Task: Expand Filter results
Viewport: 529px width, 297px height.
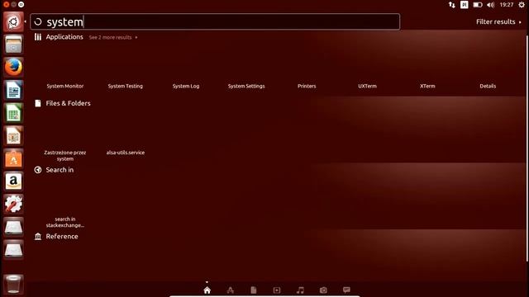Action: coord(498,22)
